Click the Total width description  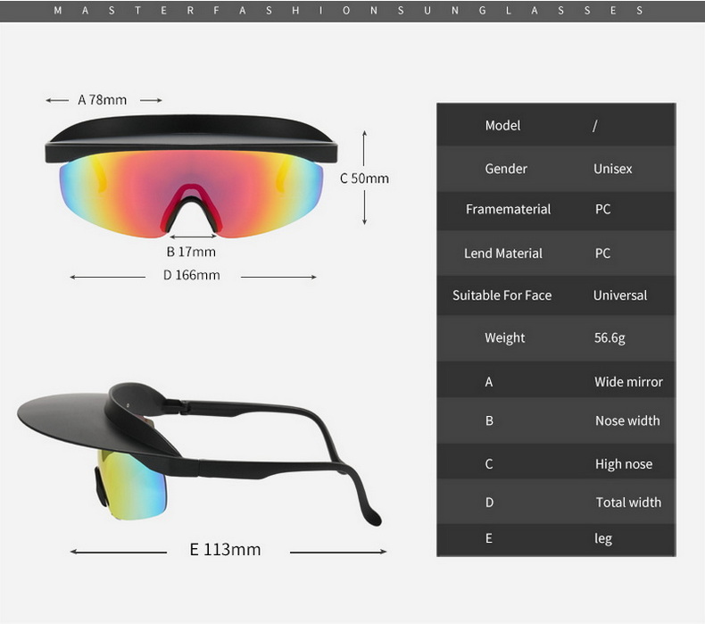coord(628,503)
